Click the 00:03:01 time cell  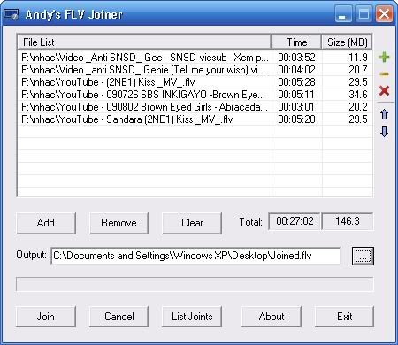[x=296, y=107]
